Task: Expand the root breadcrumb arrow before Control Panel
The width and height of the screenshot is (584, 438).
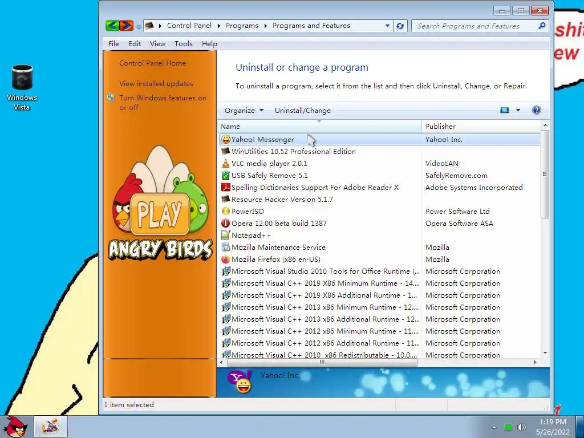Action: point(160,26)
